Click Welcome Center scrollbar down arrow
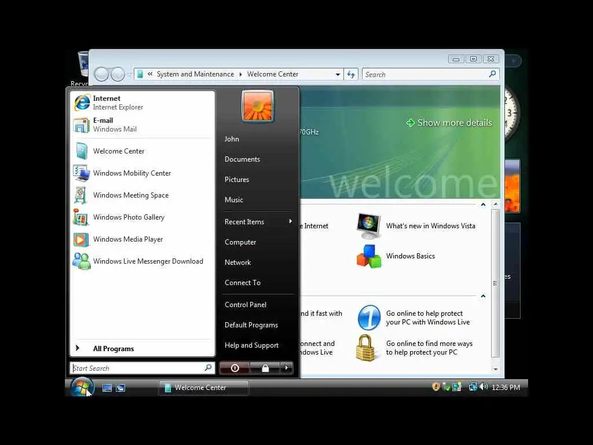This screenshot has height=445, width=593. pyautogui.click(x=496, y=369)
